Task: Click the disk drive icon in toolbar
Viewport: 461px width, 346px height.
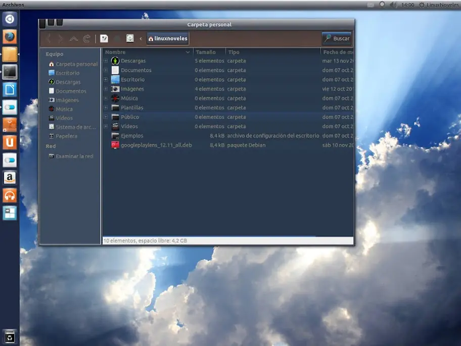Action: point(130,38)
